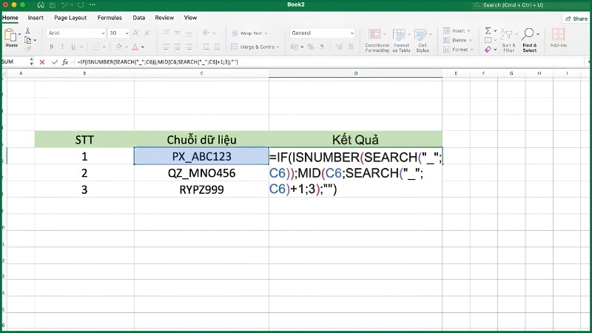
Task: Open the font size 30 dropdown
Action: point(127,33)
